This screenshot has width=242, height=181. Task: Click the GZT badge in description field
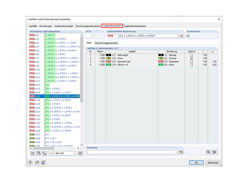[110, 36]
